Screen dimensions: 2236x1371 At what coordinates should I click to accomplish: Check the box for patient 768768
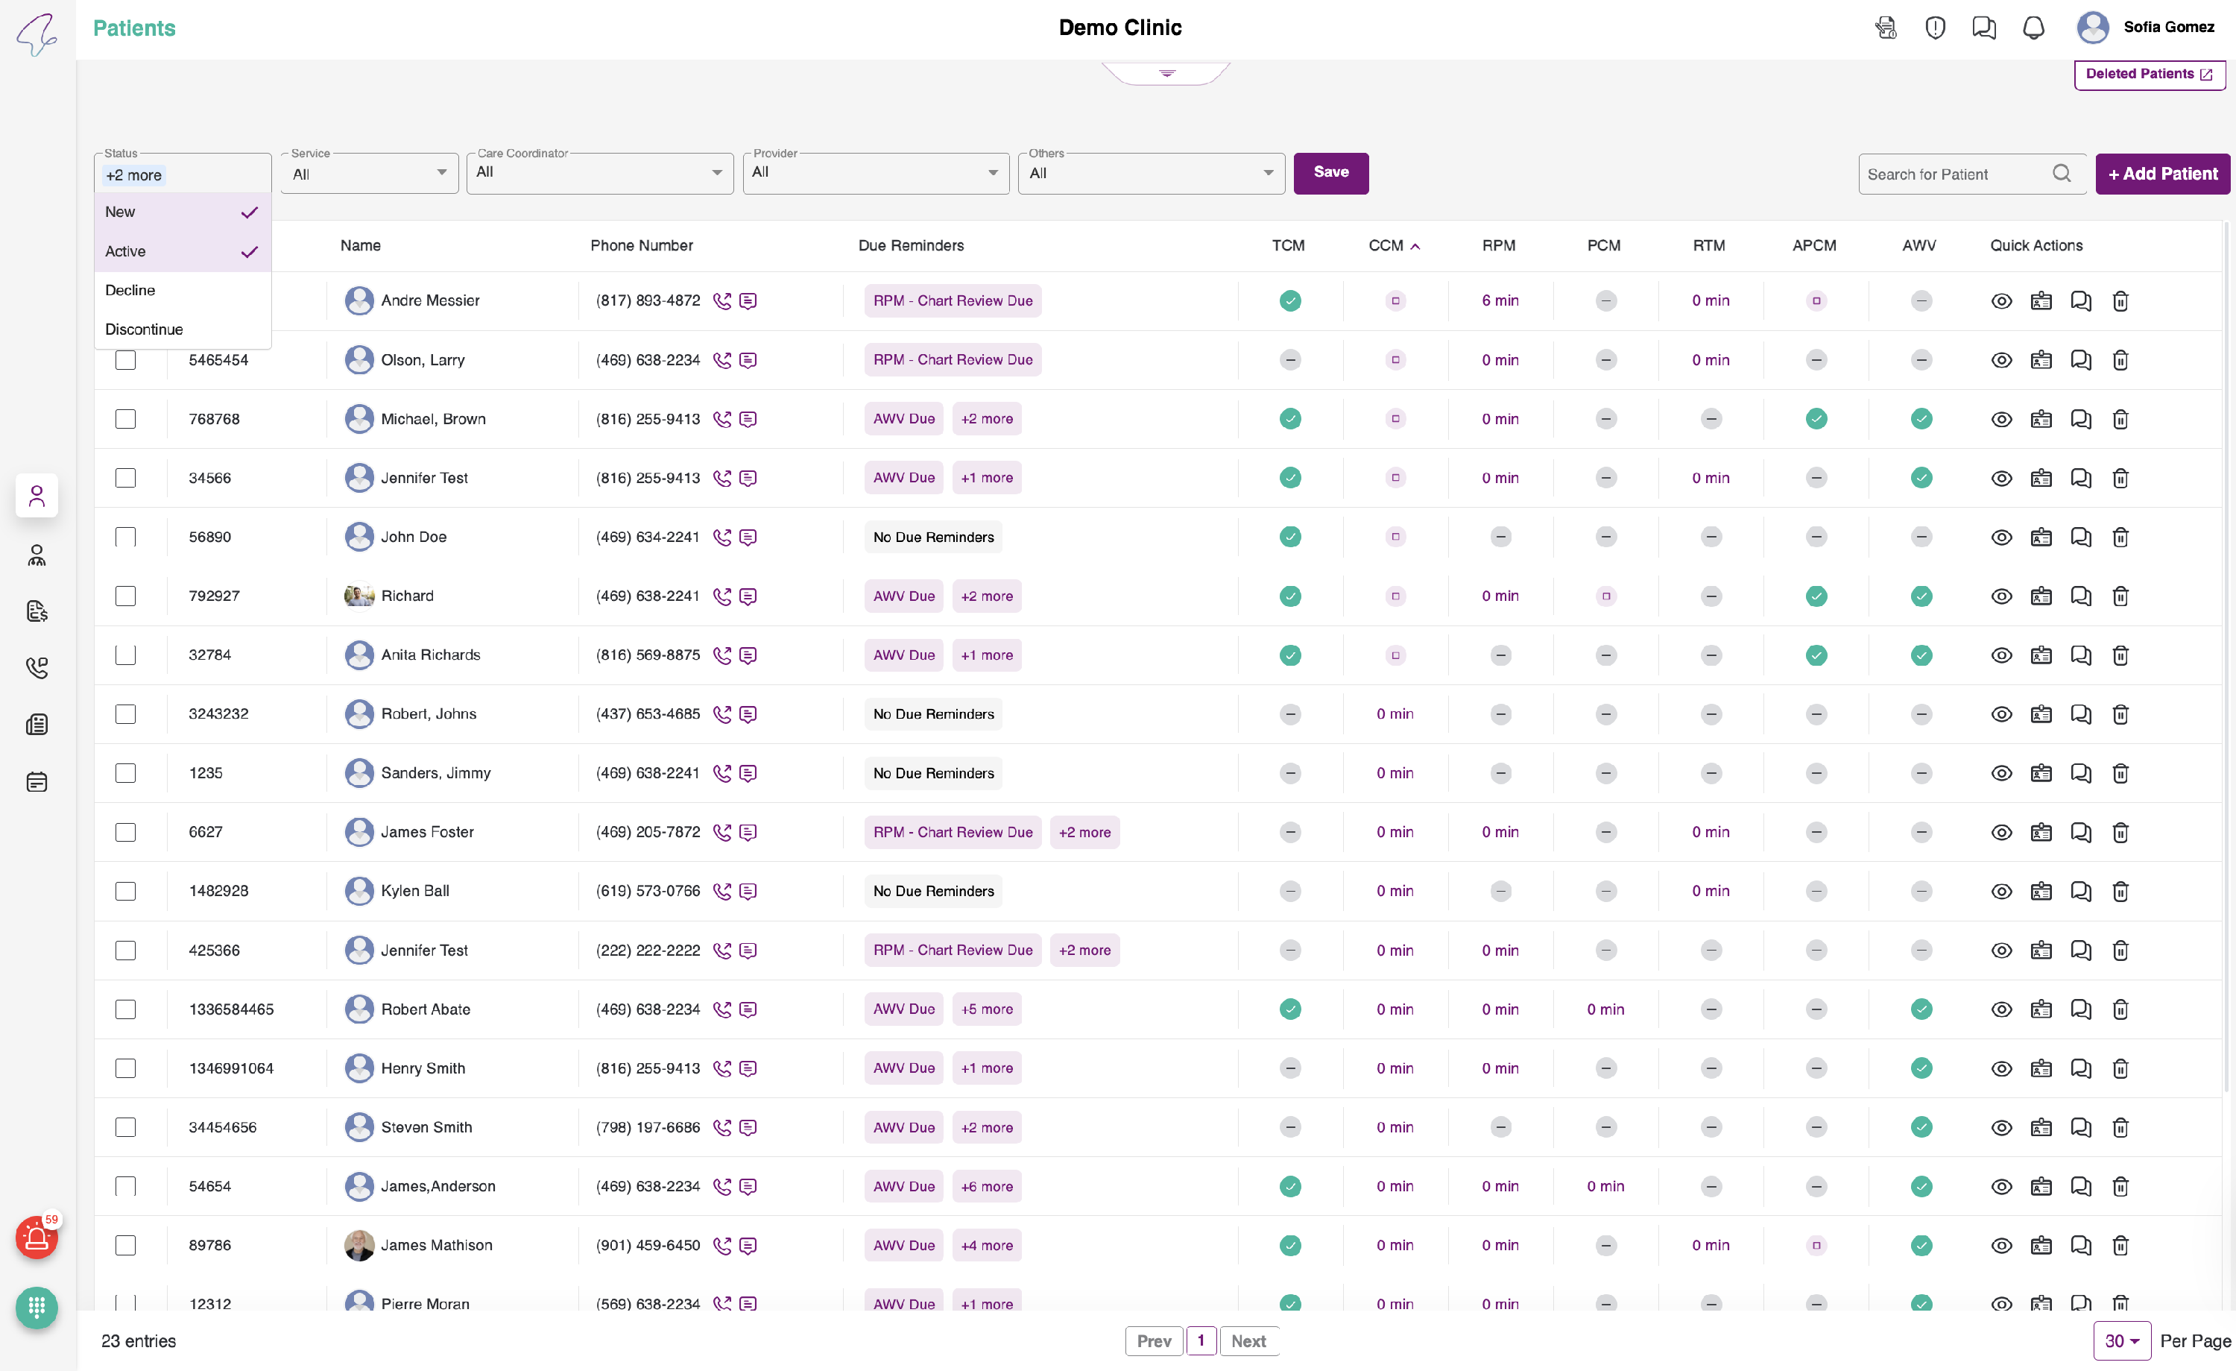click(x=125, y=420)
